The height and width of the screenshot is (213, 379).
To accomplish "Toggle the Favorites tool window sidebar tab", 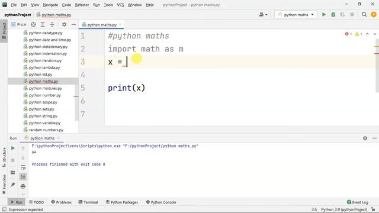I will coord(4,185).
